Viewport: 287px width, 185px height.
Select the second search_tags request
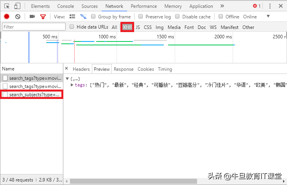pos(32,86)
